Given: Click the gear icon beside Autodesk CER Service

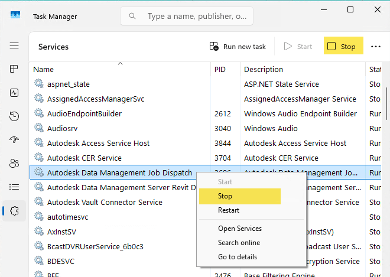Looking at the screenshot, I should [39, 157].
